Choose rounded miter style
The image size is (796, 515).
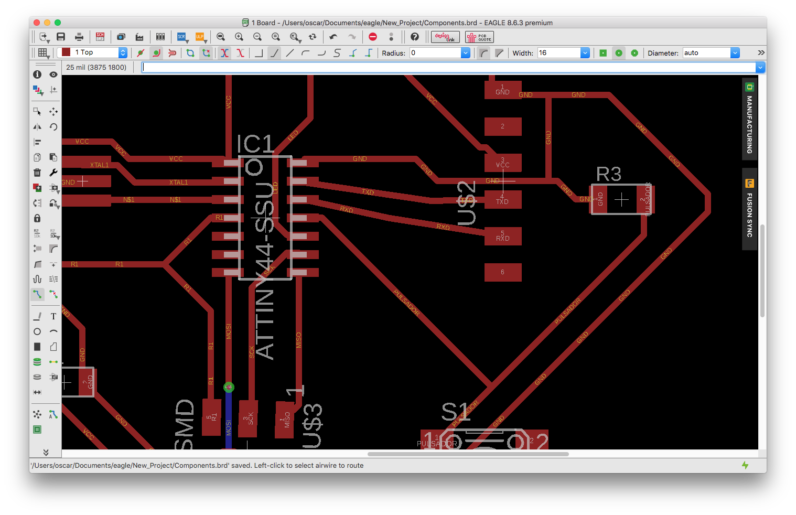click(483, 53)
